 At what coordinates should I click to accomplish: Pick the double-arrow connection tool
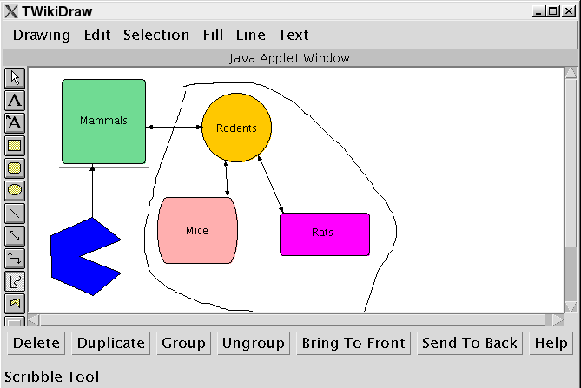15,236
